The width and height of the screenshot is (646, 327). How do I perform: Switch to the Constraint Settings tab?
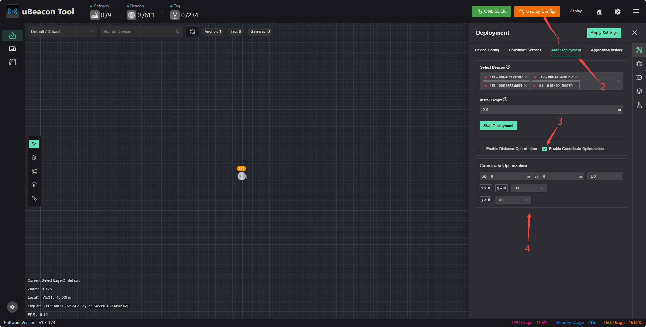525,50
